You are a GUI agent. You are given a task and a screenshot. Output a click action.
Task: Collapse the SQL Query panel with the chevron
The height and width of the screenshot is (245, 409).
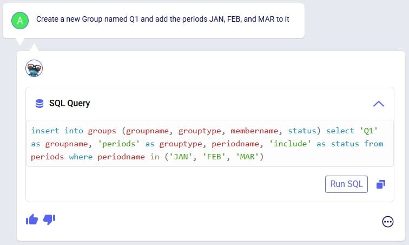[x=379, y=104]
